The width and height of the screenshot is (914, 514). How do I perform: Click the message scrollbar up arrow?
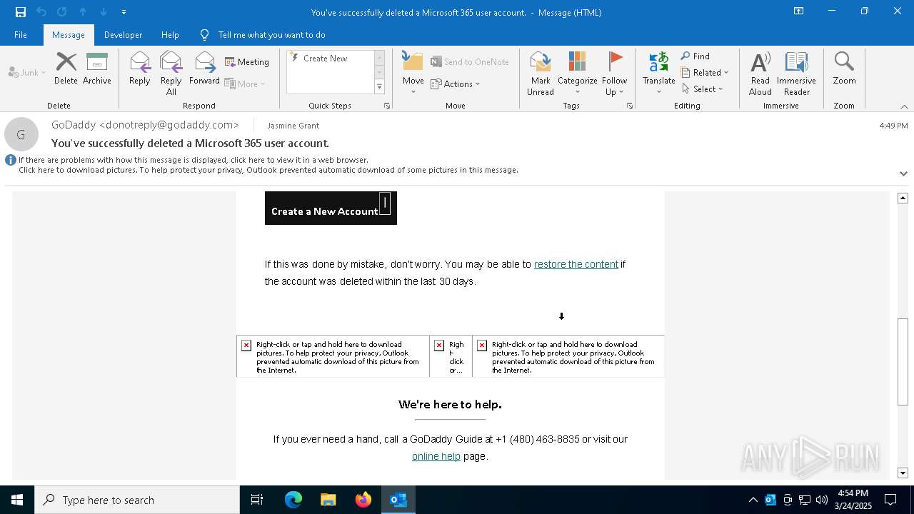click(x=903, y=198)
